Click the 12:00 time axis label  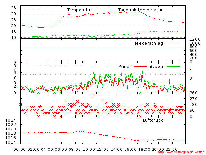click(103, 150)
